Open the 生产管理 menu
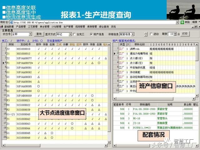Screen dimensions: 200x150 (68, 27)
